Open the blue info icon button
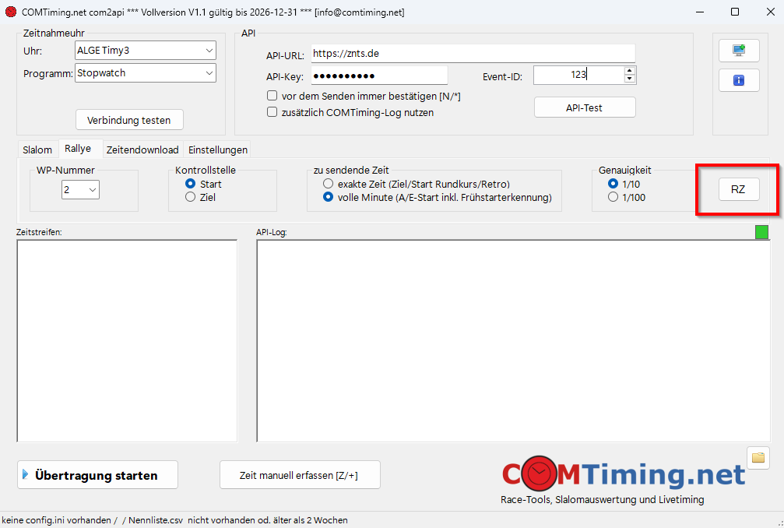Image resolution: width=784 pixels, height=528 pixels. pyautogui.click(x=738, y=80)
